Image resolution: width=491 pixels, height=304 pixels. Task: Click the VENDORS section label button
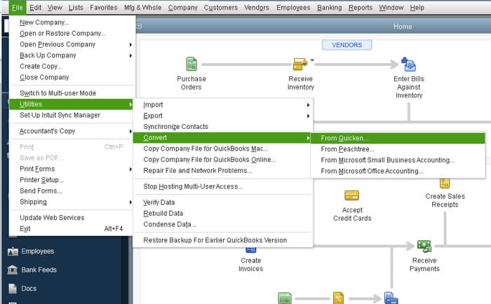(x=347, y=45)
